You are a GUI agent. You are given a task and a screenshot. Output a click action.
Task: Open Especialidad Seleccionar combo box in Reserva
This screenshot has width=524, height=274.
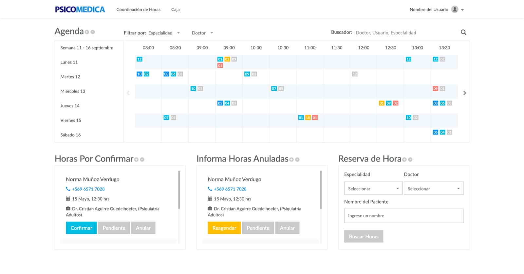[373, 189]
